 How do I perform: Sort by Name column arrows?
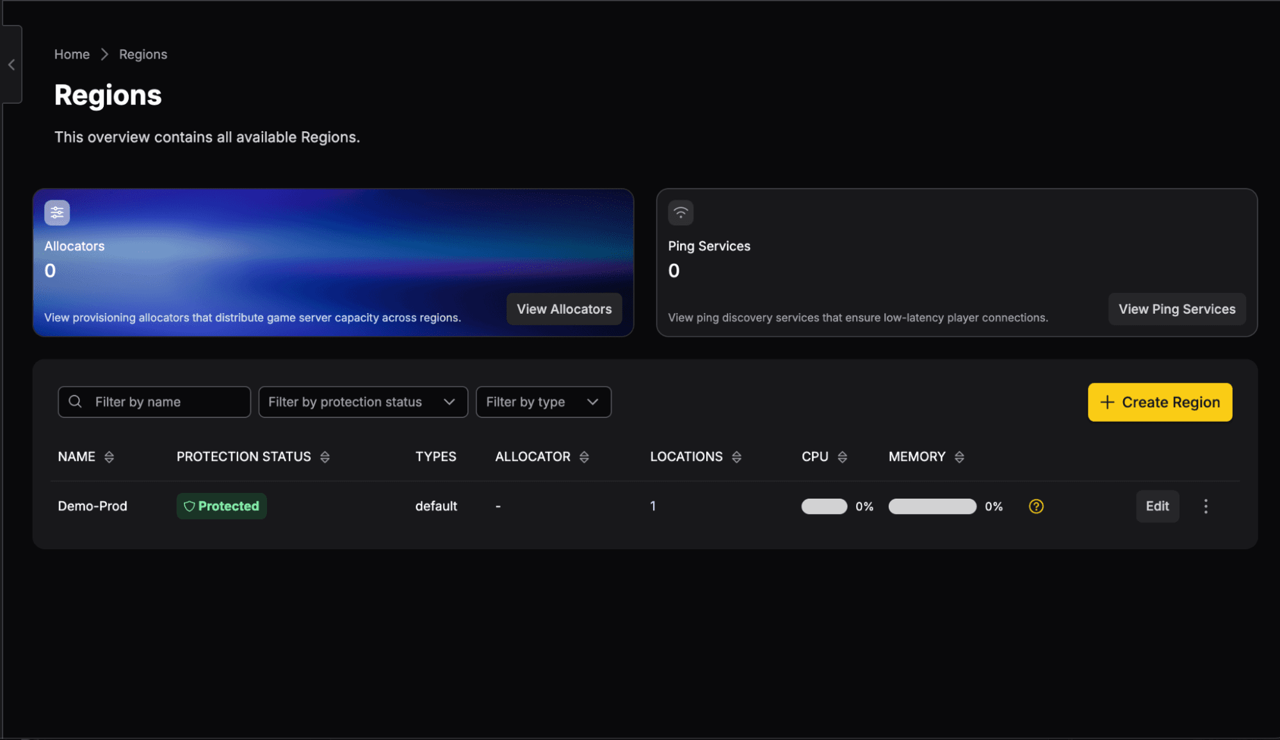pyautogui.click(x=109, y=457)
